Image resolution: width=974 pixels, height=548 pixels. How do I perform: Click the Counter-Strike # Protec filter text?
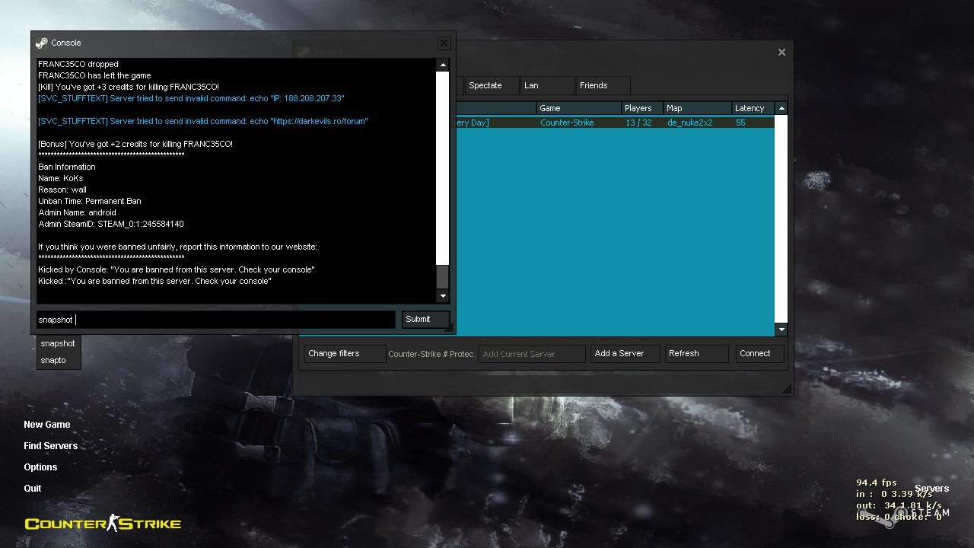coord(431,354)
